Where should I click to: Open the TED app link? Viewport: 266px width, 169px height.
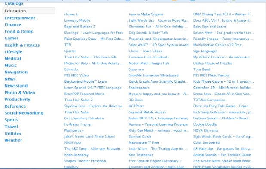tap(67, 45)
